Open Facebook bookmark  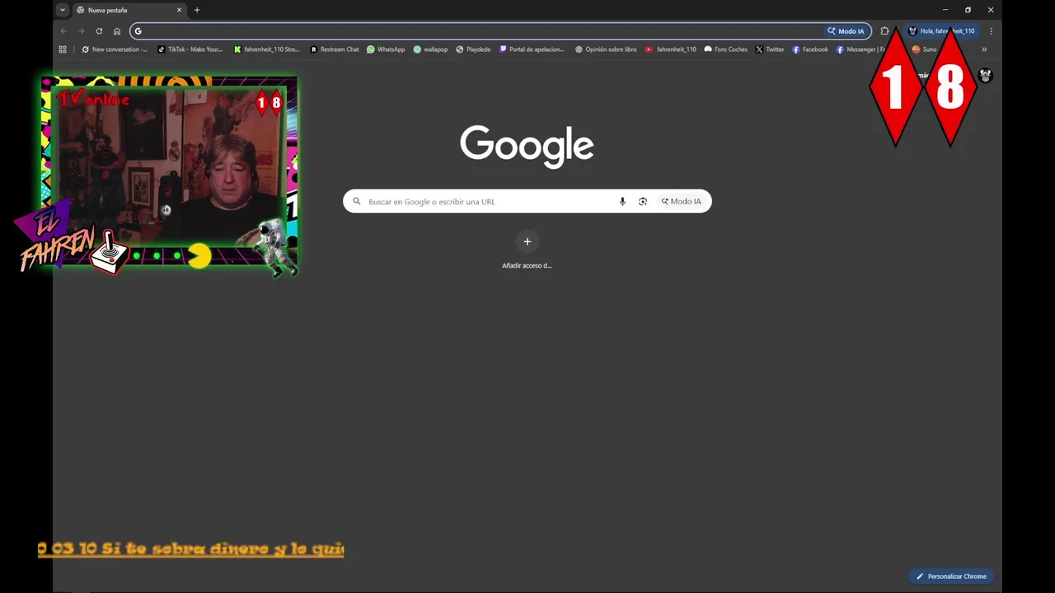pyautogui.click(x=810, y=49)
